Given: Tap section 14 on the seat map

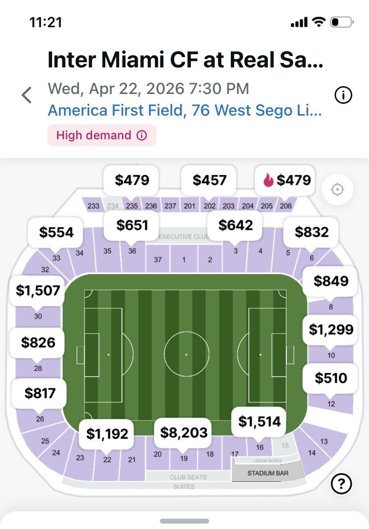Looking at the screenshot, I should pos(312,453).
